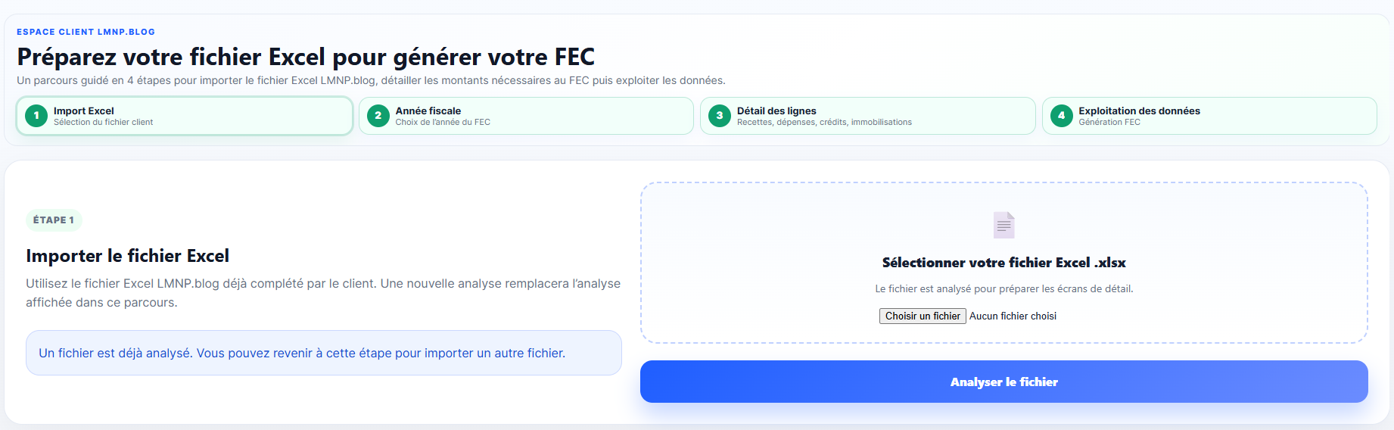Viewport: 1394px width, 430px height.
Task: Click the ÉTAPE 1 badge
Action: click(x=54, y=220)
